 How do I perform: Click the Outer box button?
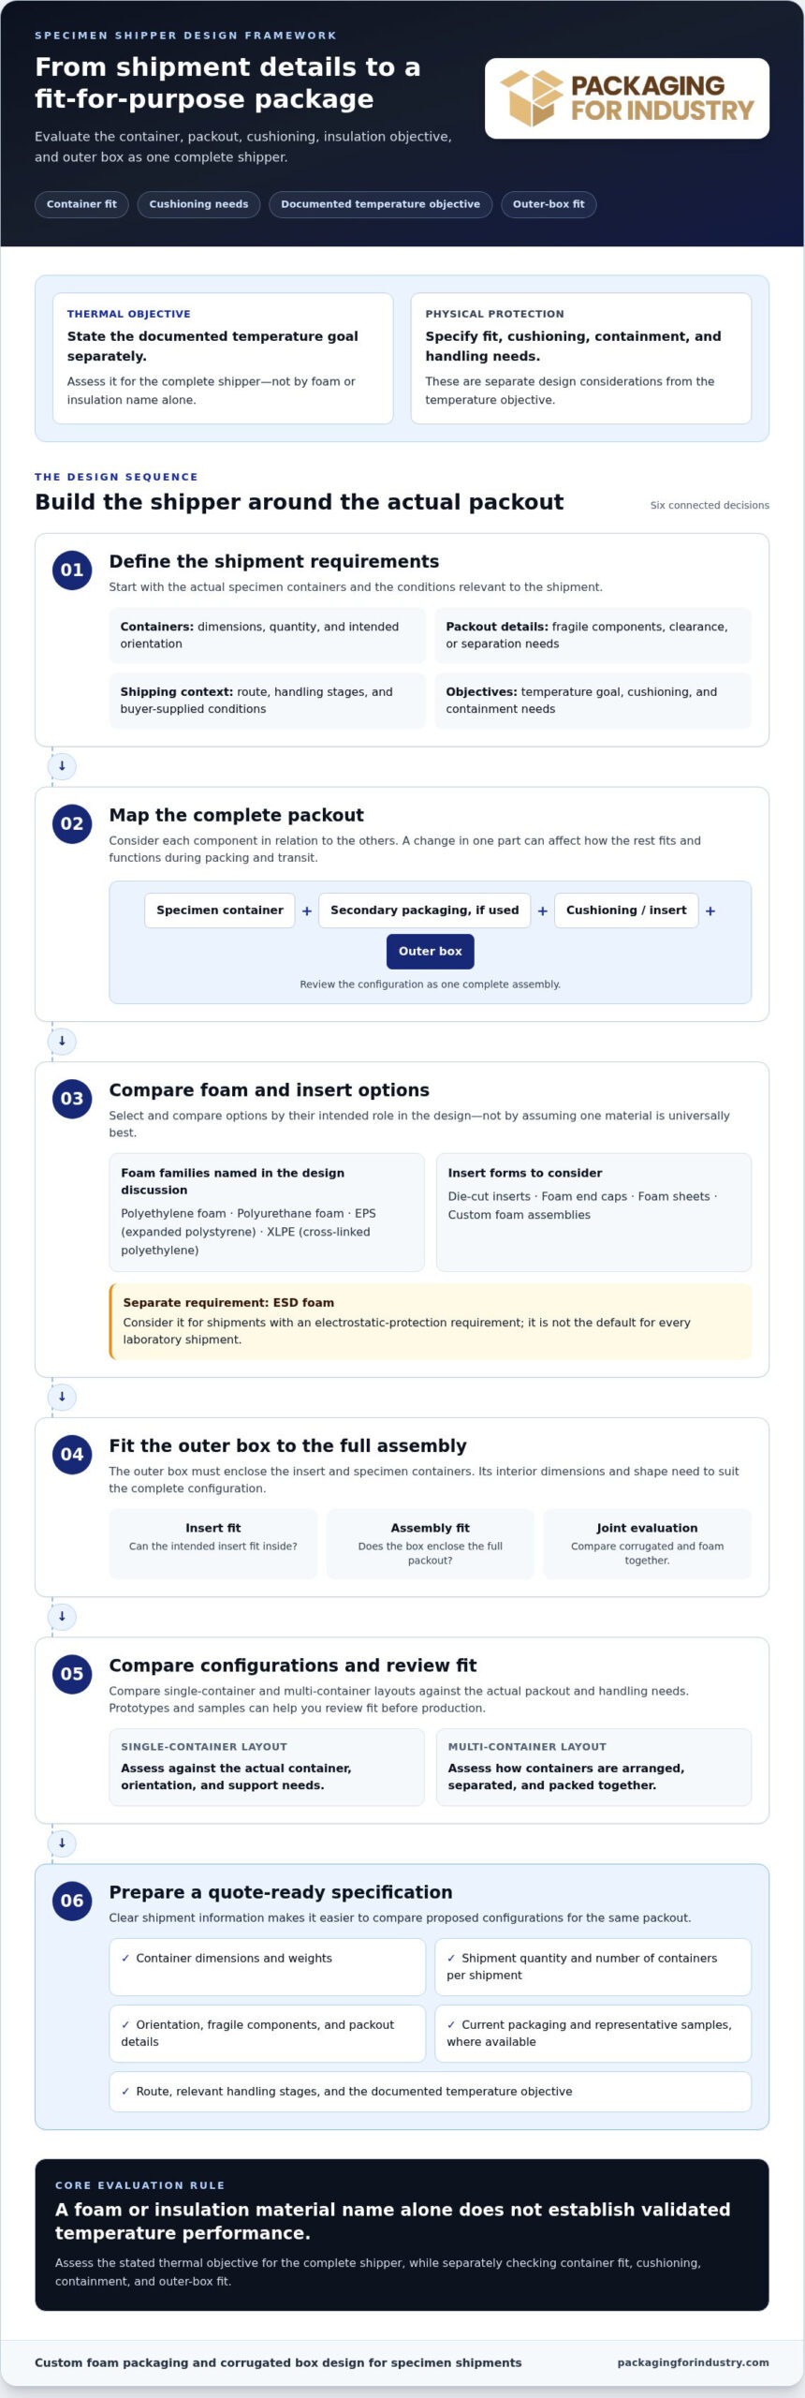coord(430,951)
